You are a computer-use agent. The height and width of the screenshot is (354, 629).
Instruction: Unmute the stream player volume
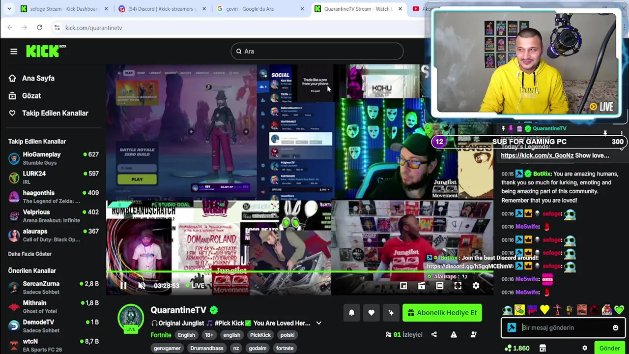[x=142, y=286]
